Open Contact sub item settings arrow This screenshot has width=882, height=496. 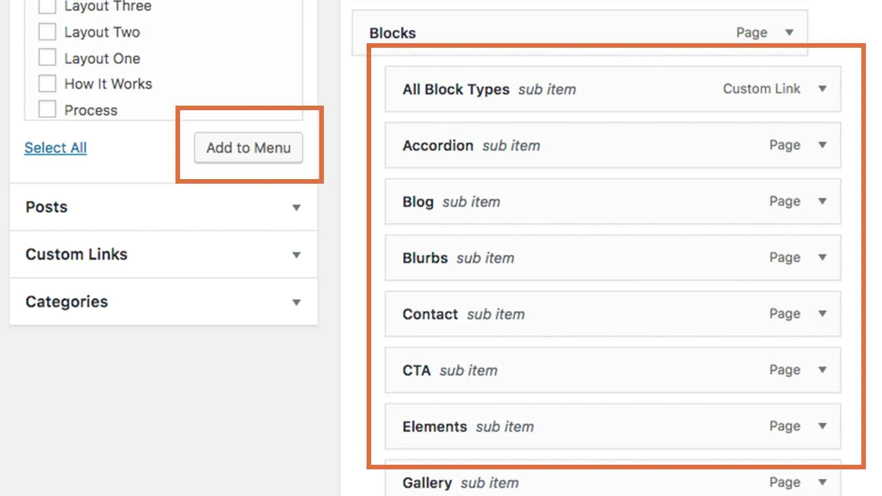tap(822, 314)
